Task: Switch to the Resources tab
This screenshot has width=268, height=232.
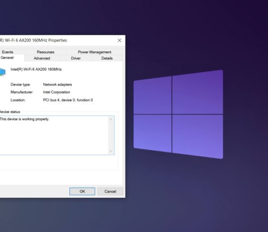Action: click(46, 52)
